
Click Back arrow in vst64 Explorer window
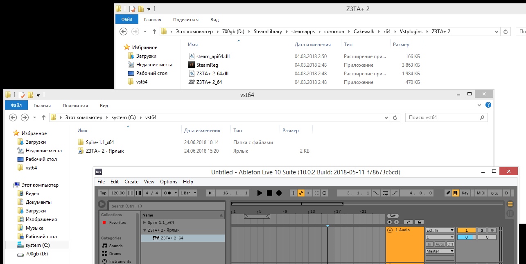(x=13, y=117)
